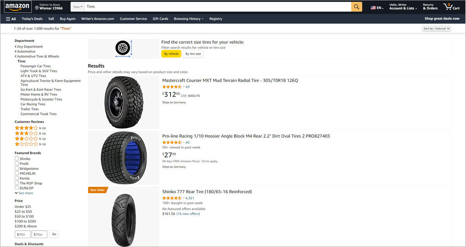Click the Amazon logo
466x247 pixels.
(17, 7)
